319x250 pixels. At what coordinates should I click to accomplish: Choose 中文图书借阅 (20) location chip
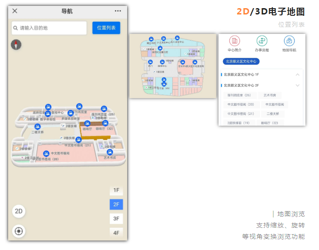(x=241, y=104)
